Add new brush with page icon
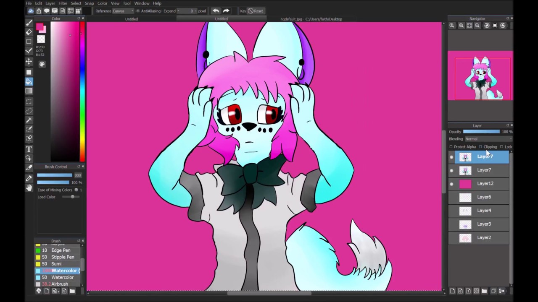Screen dimensions: 538x302 [47, 291]
